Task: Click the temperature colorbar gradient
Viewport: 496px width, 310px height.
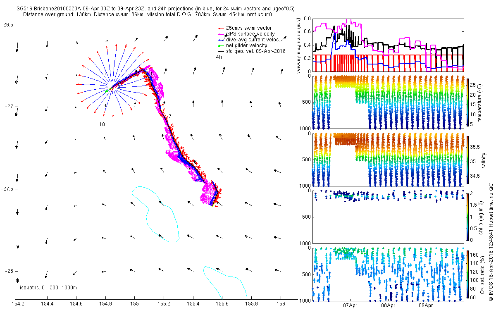Action: click(x=467, y=102)
